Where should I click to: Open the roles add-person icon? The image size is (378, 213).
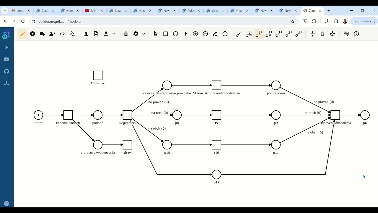(x=52, y=34)
